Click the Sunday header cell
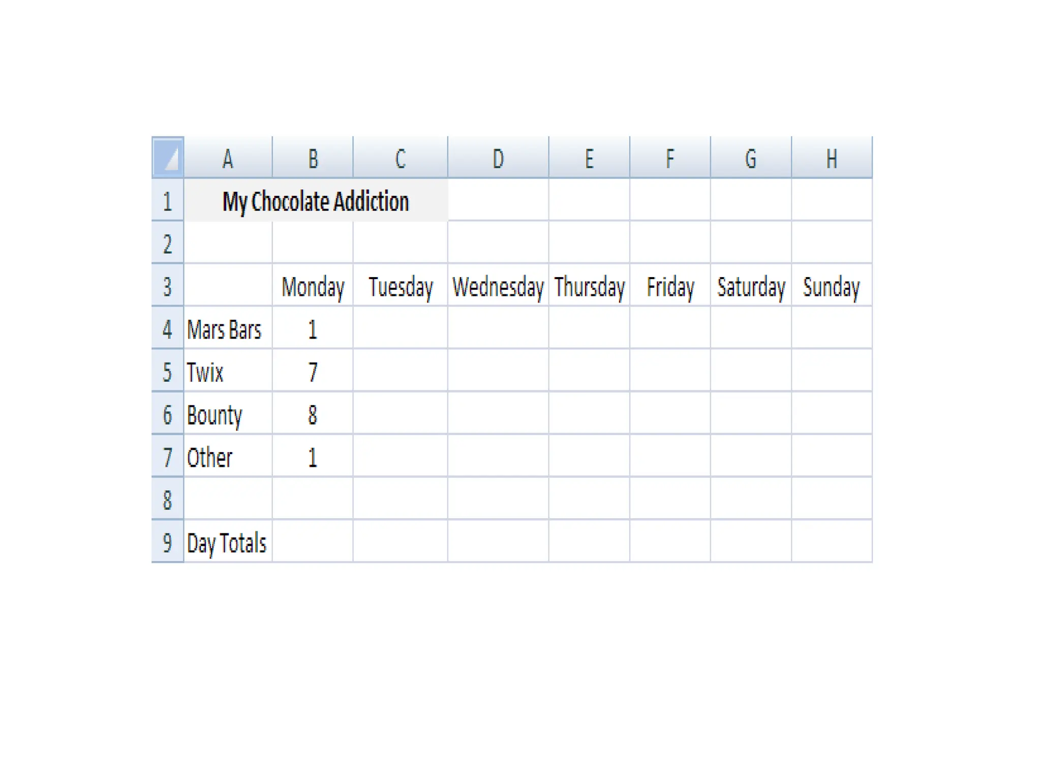 pos(832,286)
